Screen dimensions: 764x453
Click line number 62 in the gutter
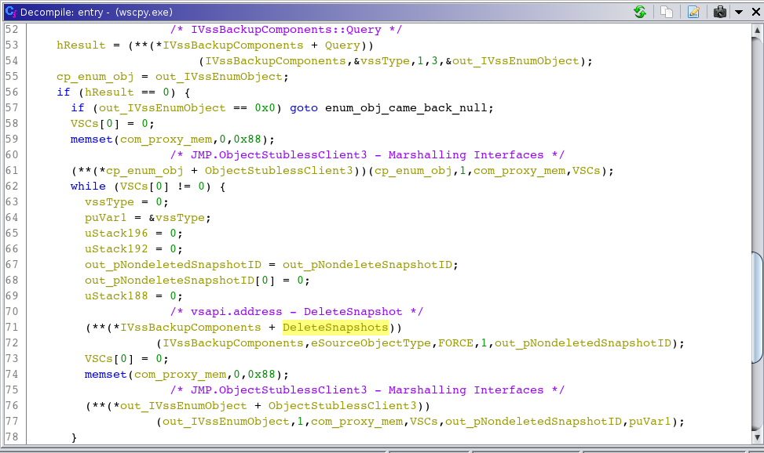click(x=13, y=187)
